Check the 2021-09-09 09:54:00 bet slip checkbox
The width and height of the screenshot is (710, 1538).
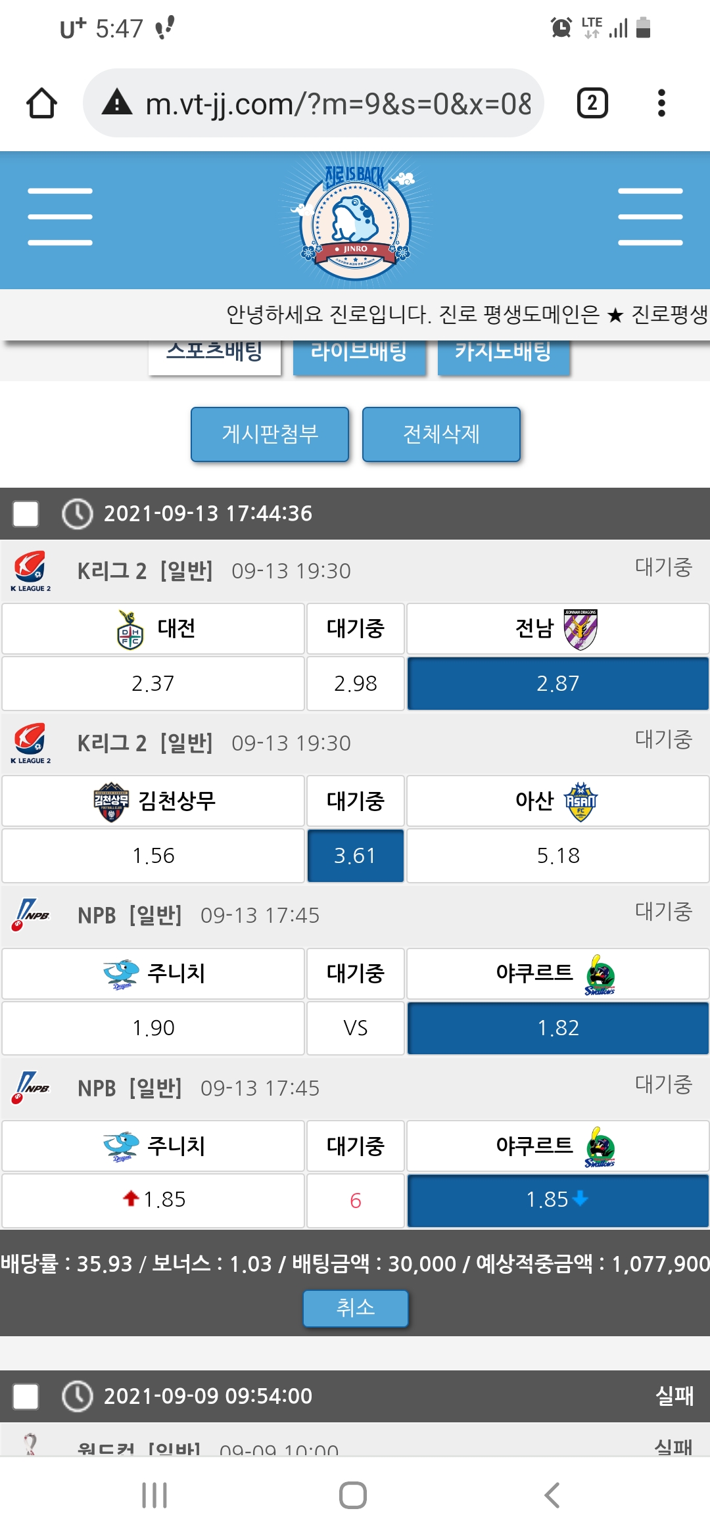(x=26, y=1396)
